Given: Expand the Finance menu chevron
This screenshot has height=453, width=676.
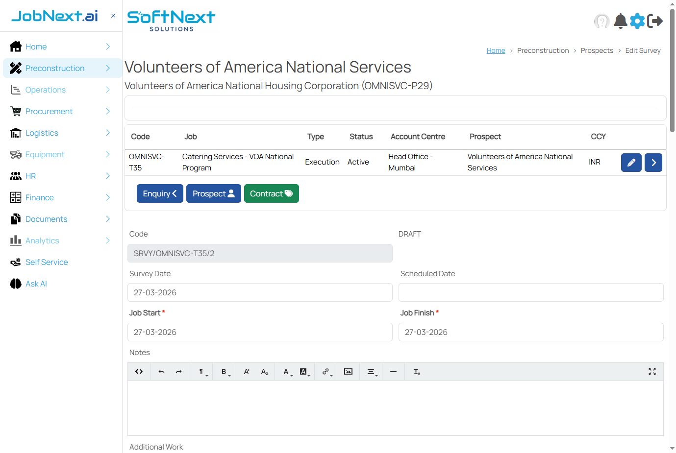Looking at the screenshot, I should (x=107, y=197).
